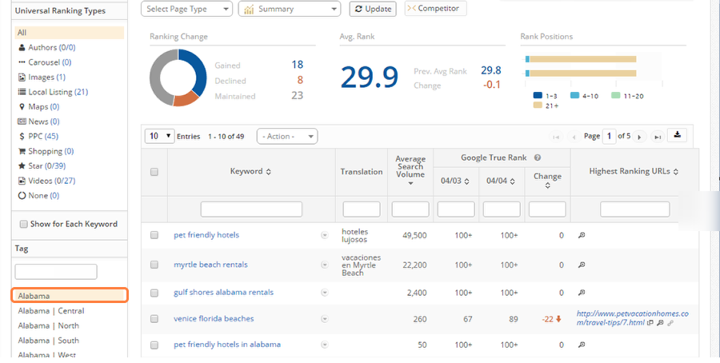720x363 pixels.
Task: Check the pet friendly hotels in alabama row
Action: point(154,345)
